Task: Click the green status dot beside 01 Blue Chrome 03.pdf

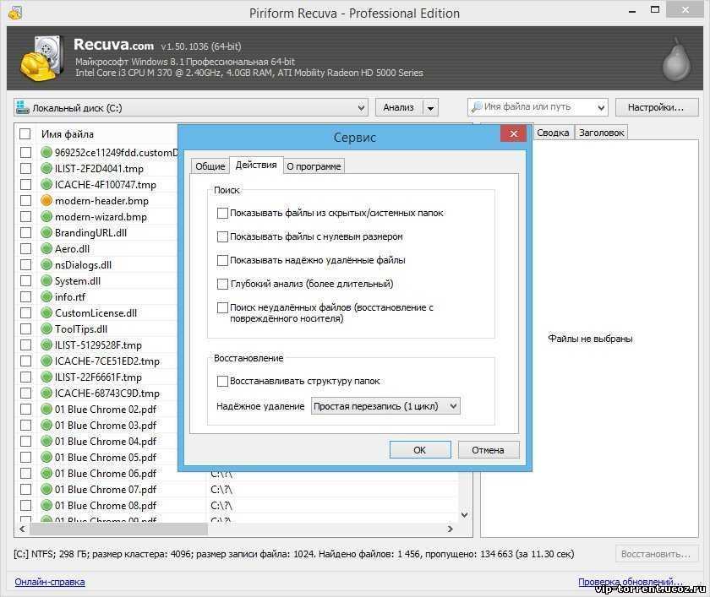Action: pyautogui.click(x=46, y=425)
